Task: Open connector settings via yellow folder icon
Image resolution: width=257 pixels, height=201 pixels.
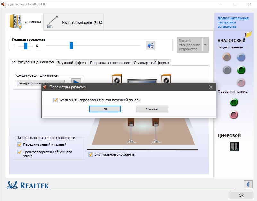Action: click(x=248, y=34)
